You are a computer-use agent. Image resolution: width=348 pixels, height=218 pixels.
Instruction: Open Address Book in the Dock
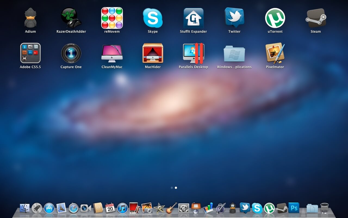98,208
